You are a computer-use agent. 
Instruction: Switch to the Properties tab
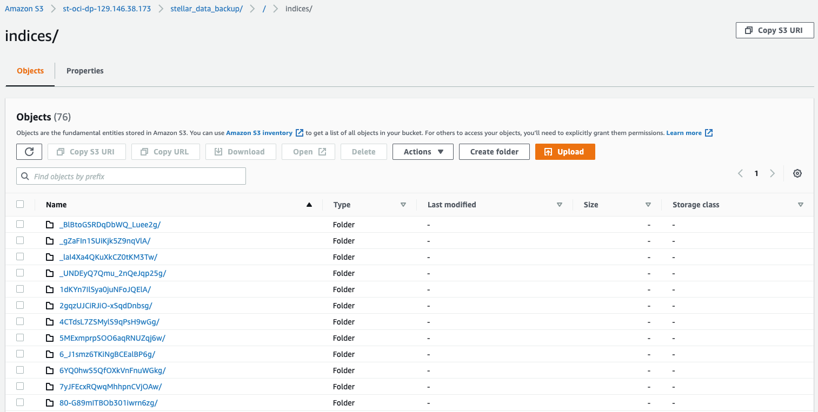pyautogui.click(x=85, y=71)
